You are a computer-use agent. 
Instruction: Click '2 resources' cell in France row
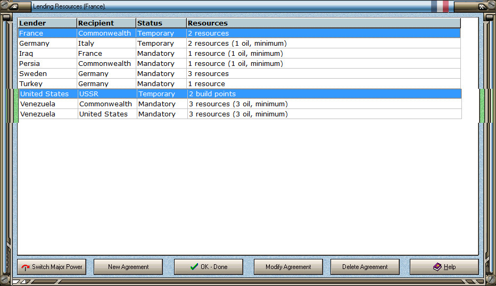[x=324, y=33]
